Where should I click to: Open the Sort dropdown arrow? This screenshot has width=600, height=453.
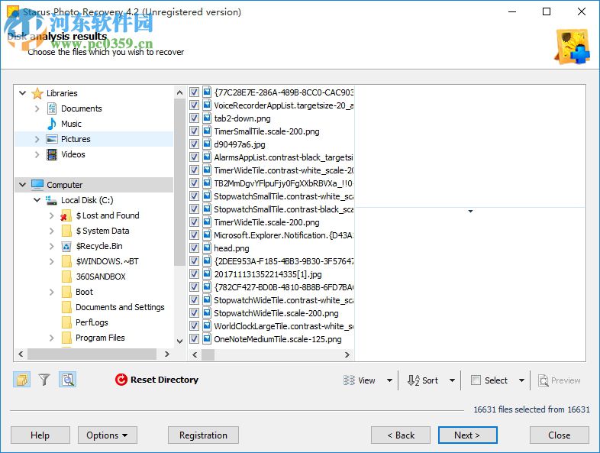pyautogui.click(x=453, y=380)
